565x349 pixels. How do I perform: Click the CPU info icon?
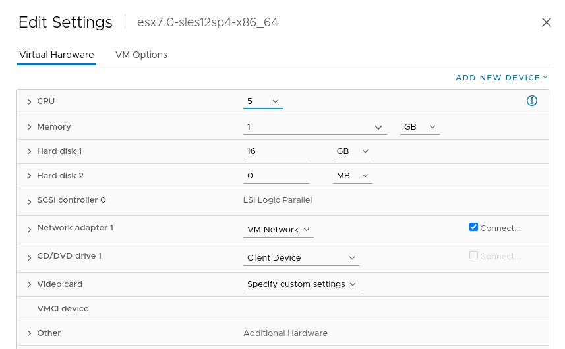click(x=532, y=101)
